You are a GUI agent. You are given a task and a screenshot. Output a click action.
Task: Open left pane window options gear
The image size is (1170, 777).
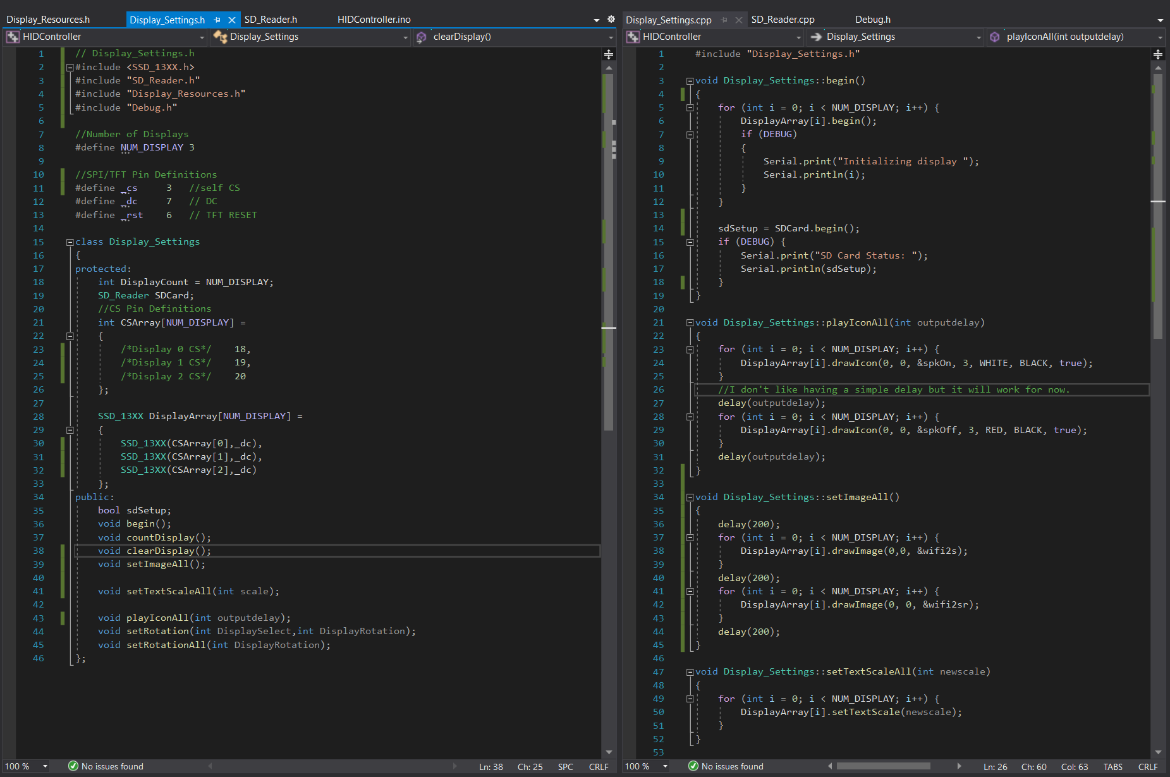coord(611,20)
